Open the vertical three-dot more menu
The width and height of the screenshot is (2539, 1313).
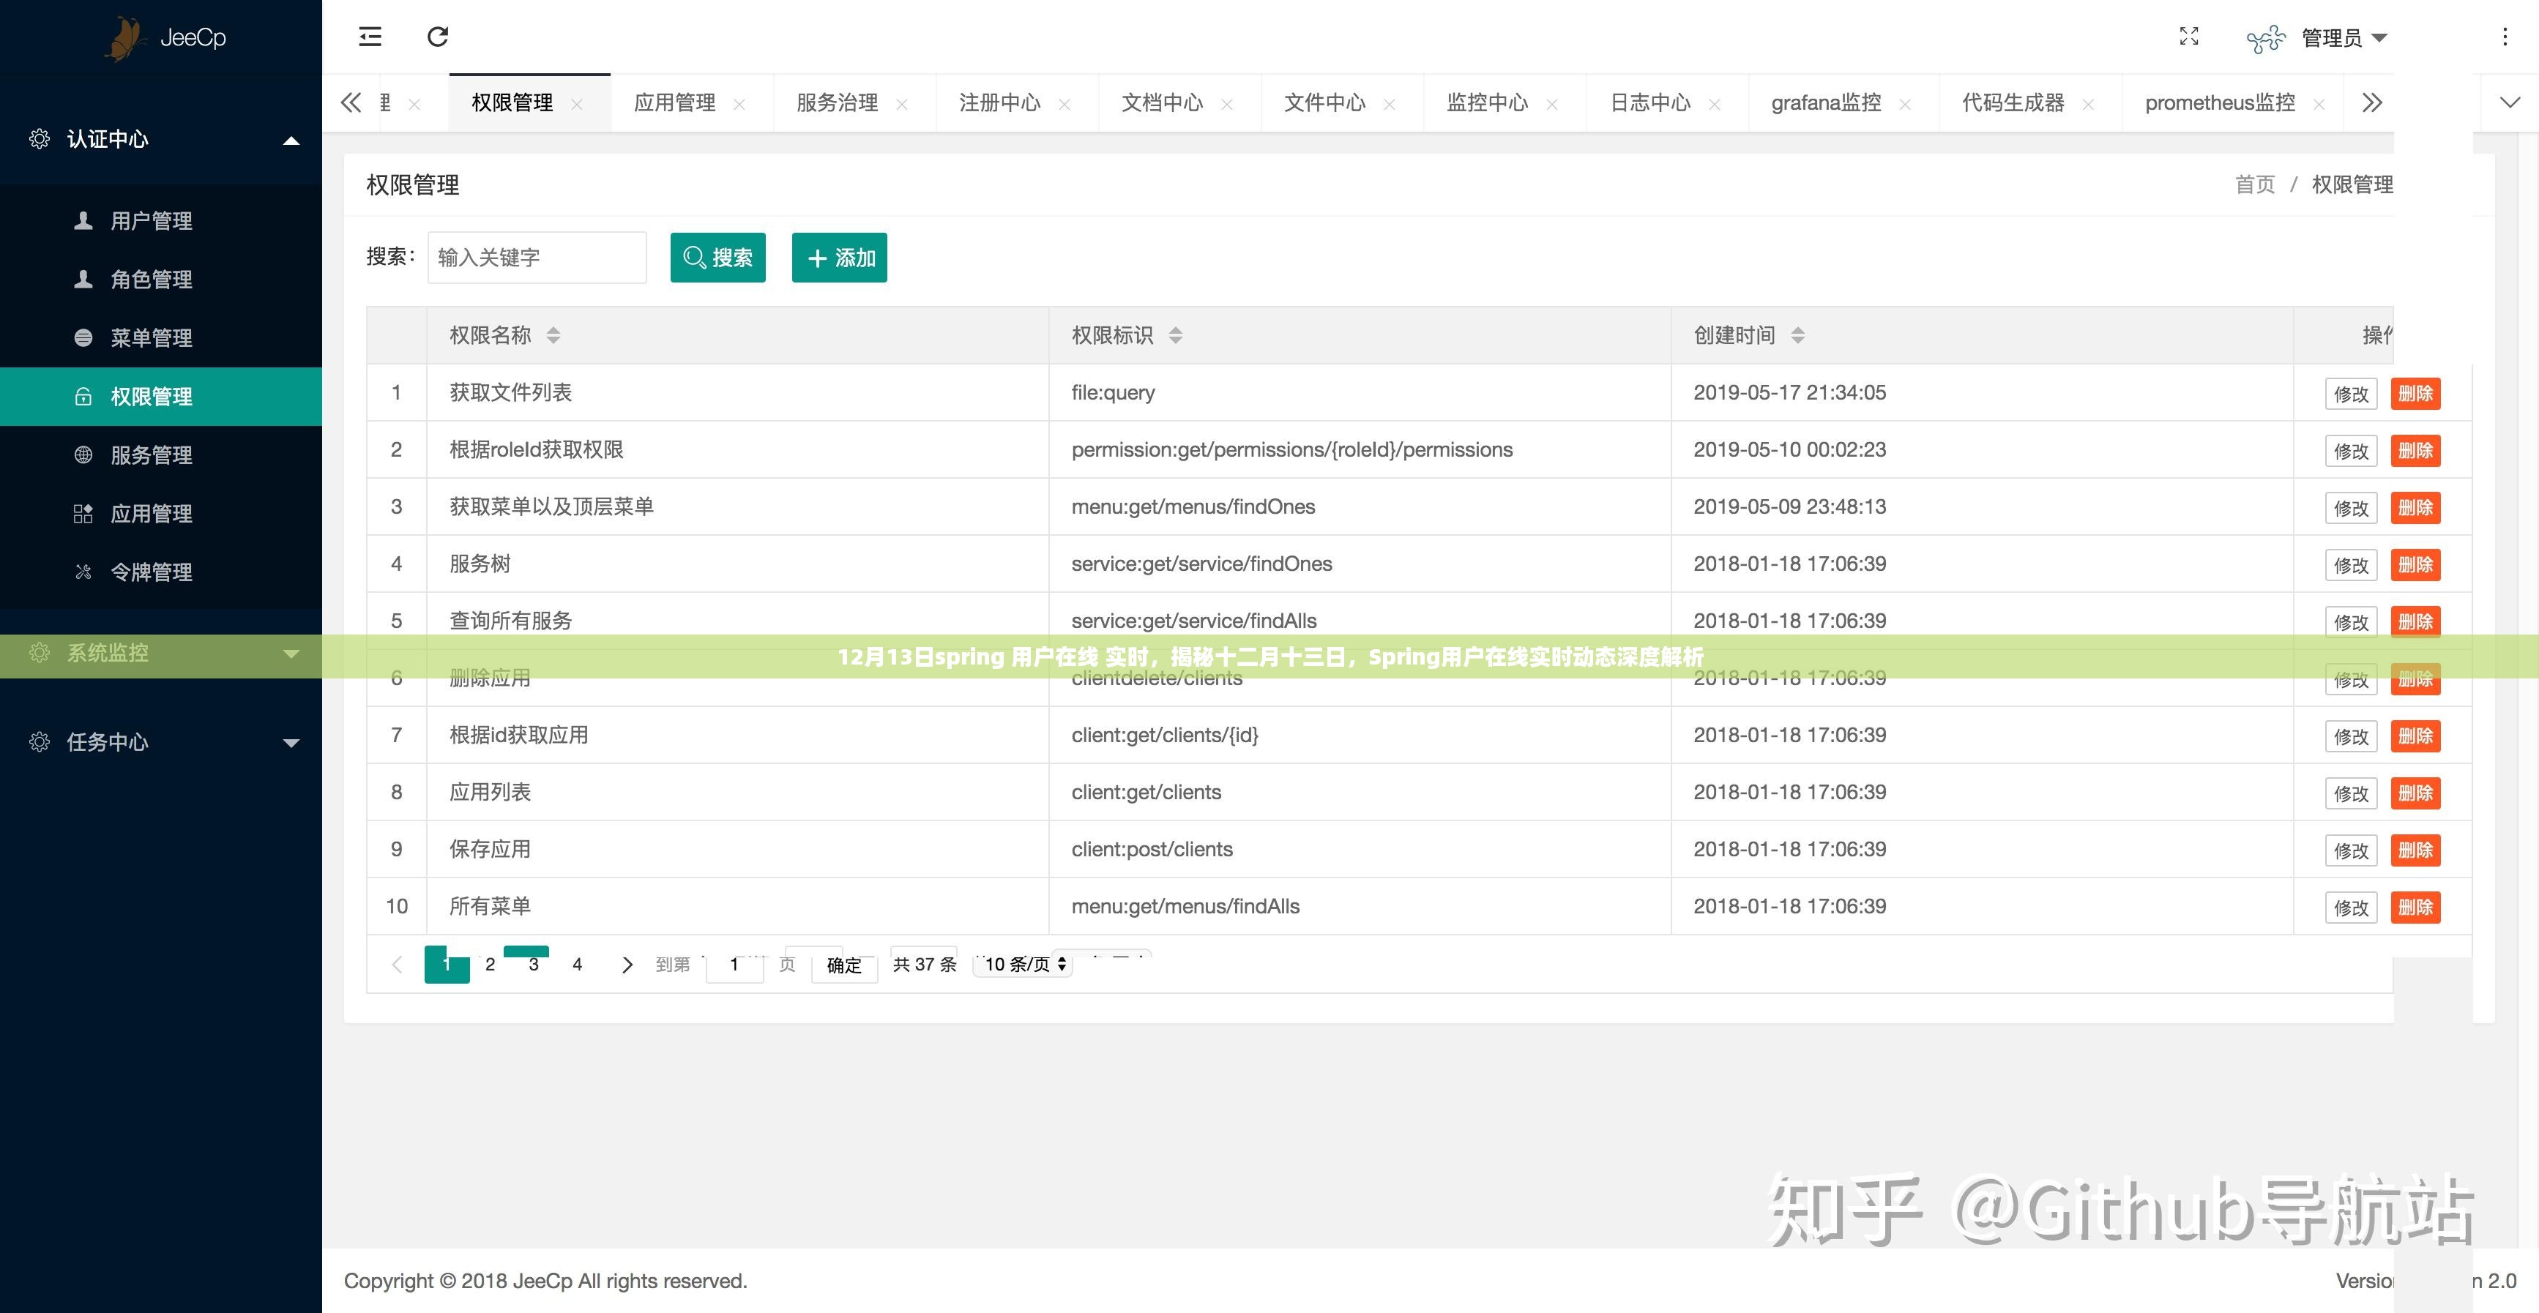pyautogui.click(x=2505, y=37)
